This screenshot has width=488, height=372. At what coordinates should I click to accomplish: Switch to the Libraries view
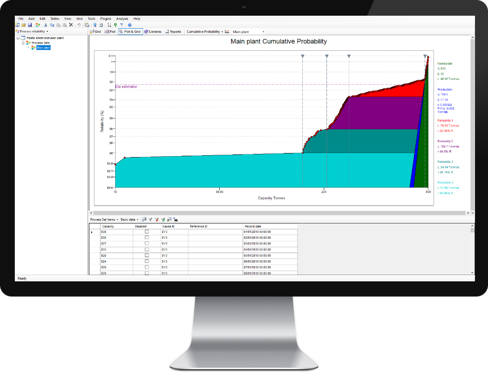click(x=152, y=32)
